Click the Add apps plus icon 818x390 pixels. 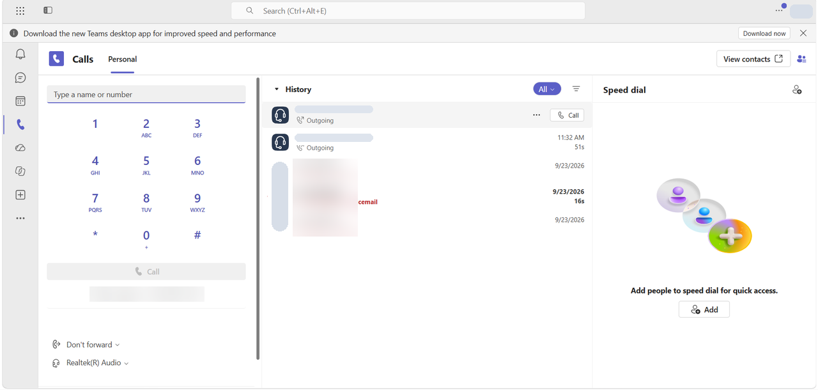click(20, 195)
